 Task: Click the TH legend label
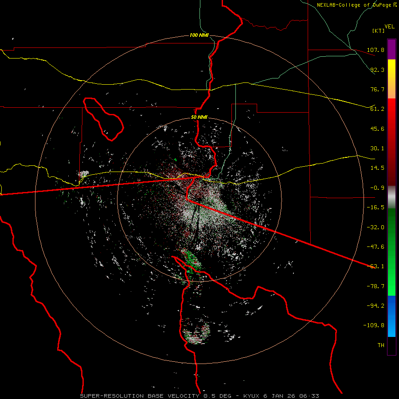(x=381, y=345)
